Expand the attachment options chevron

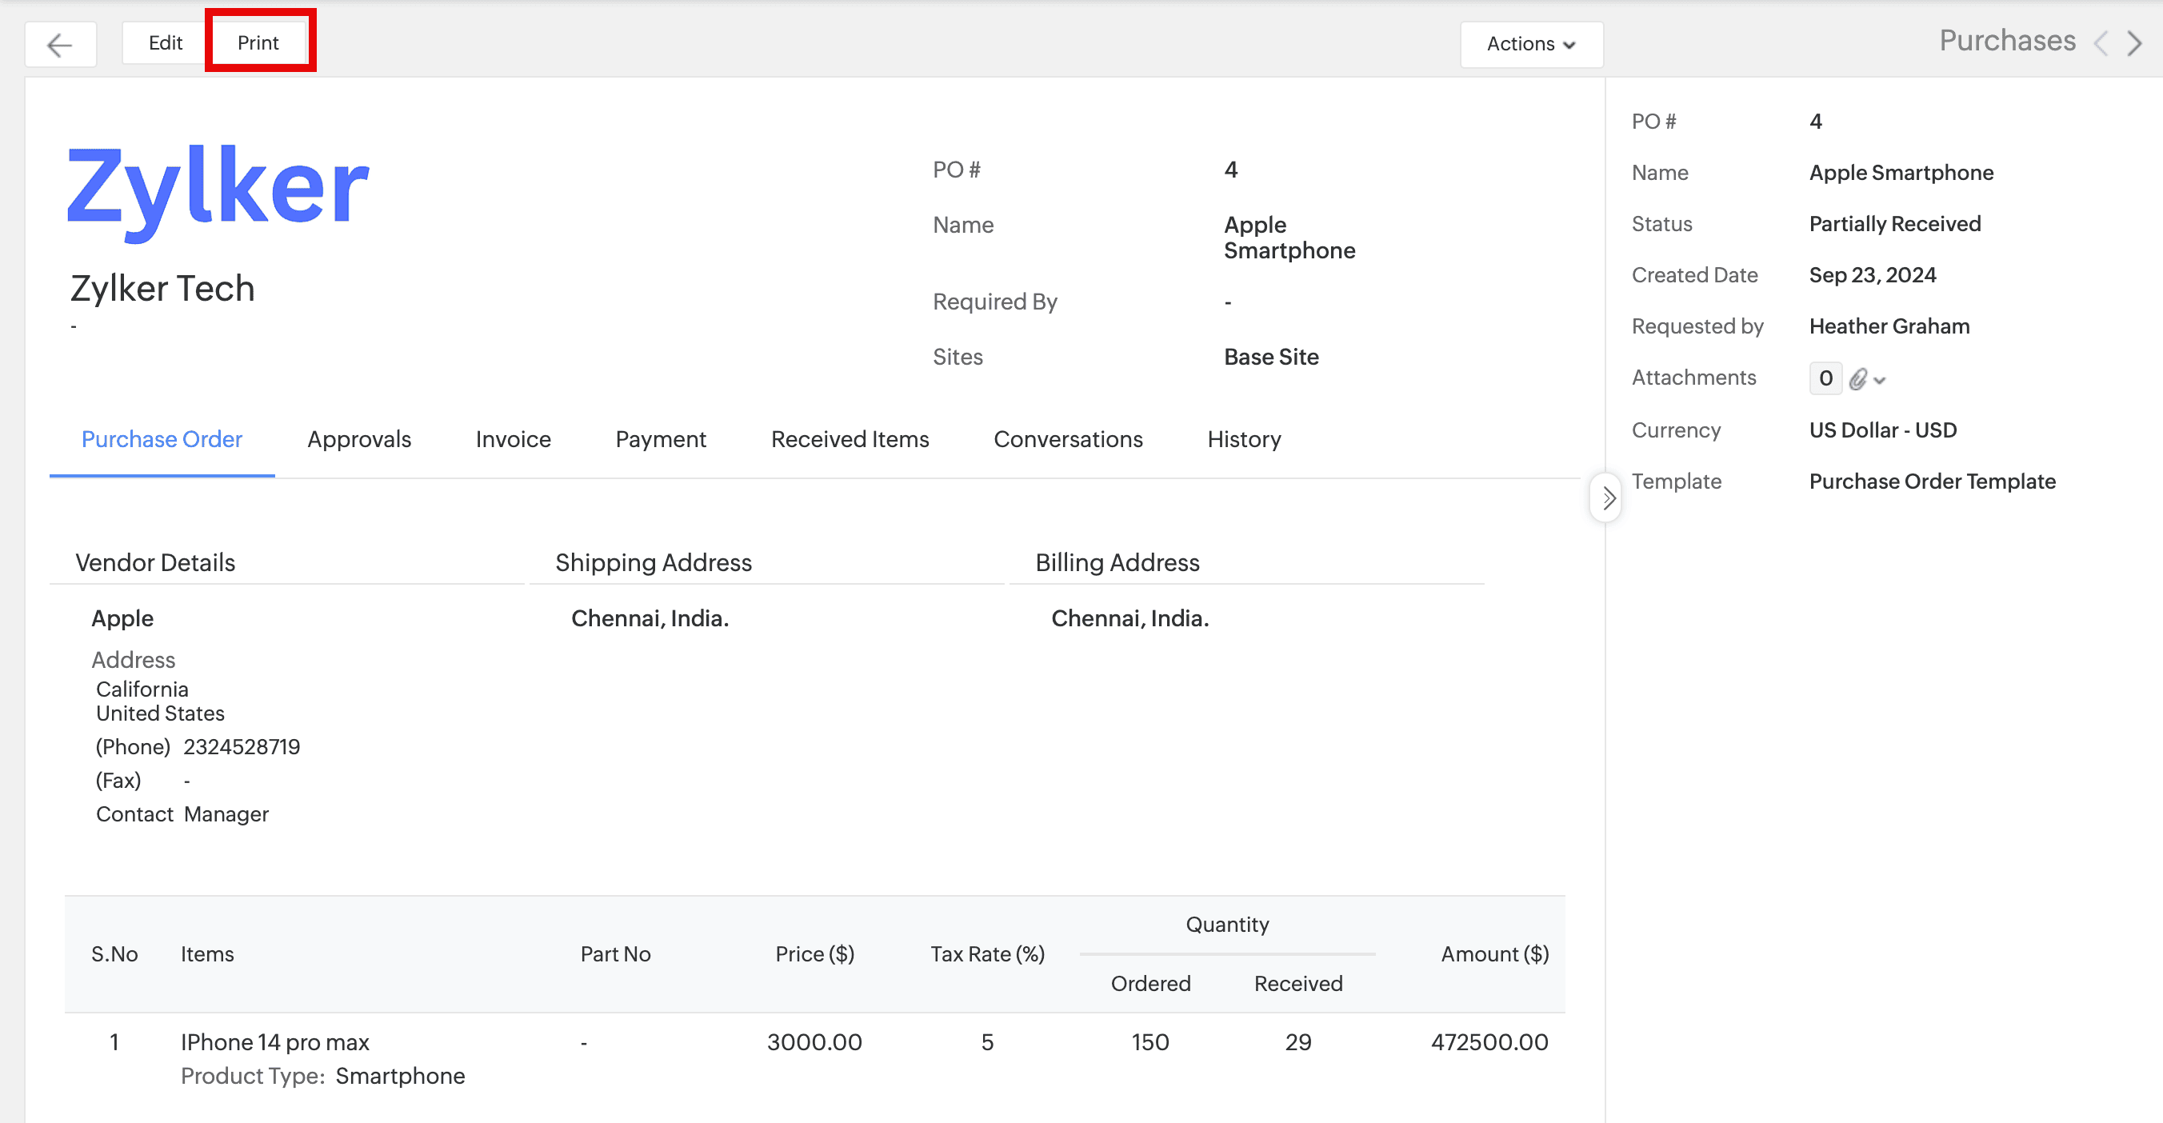(1880, 380)
